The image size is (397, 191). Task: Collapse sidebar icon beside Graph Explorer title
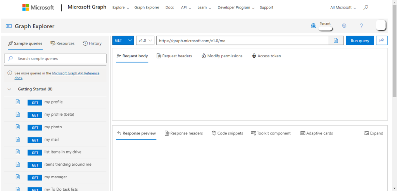(x=9, y=26)
